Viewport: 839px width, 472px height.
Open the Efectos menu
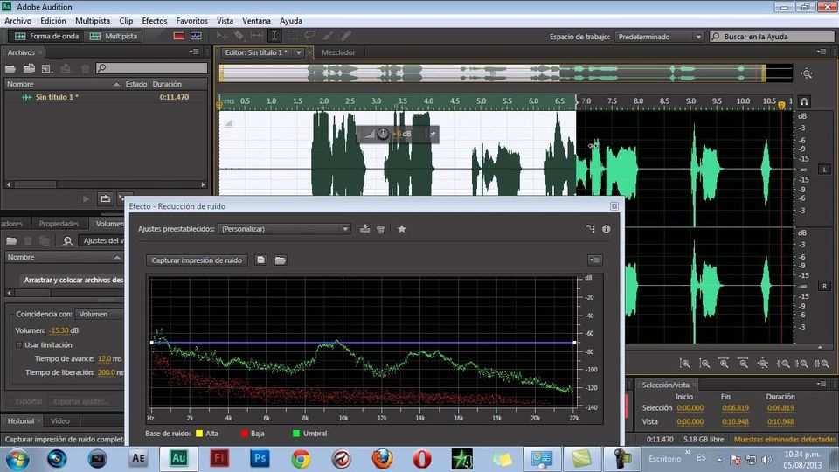point(155,21)
